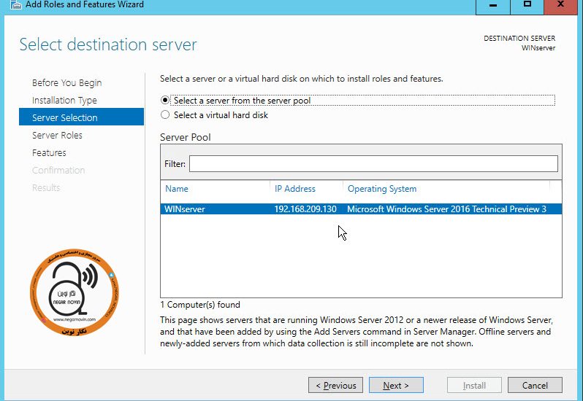Viewport: 583px width, 401px height.
Task: Click the Previous button
Action: coord(336,386)
